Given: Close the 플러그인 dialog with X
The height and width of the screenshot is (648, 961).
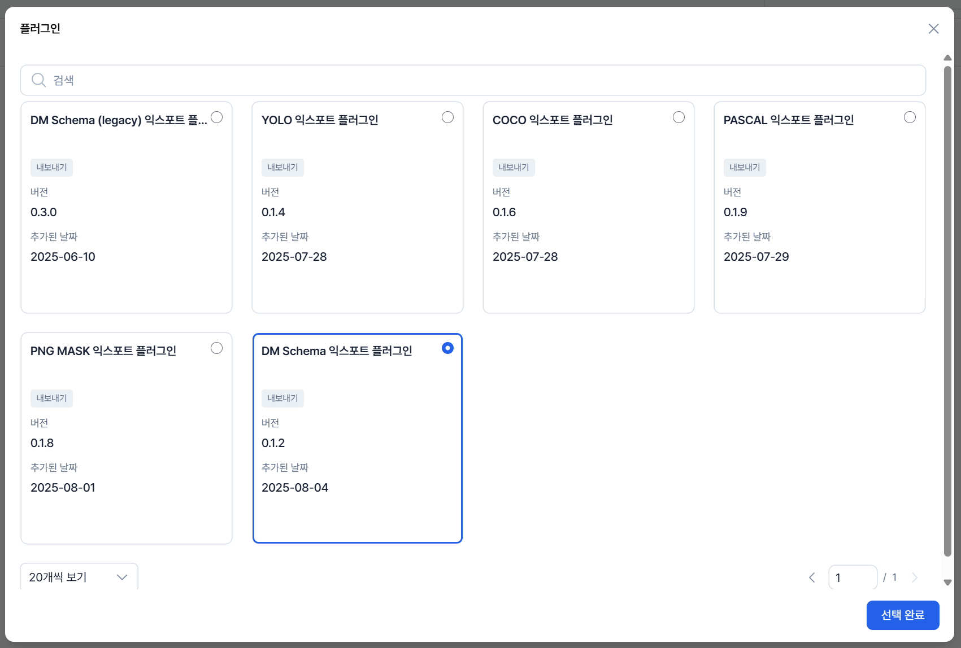Looking at the screenshot, I should pyautogui.click(x=933, y=29).
